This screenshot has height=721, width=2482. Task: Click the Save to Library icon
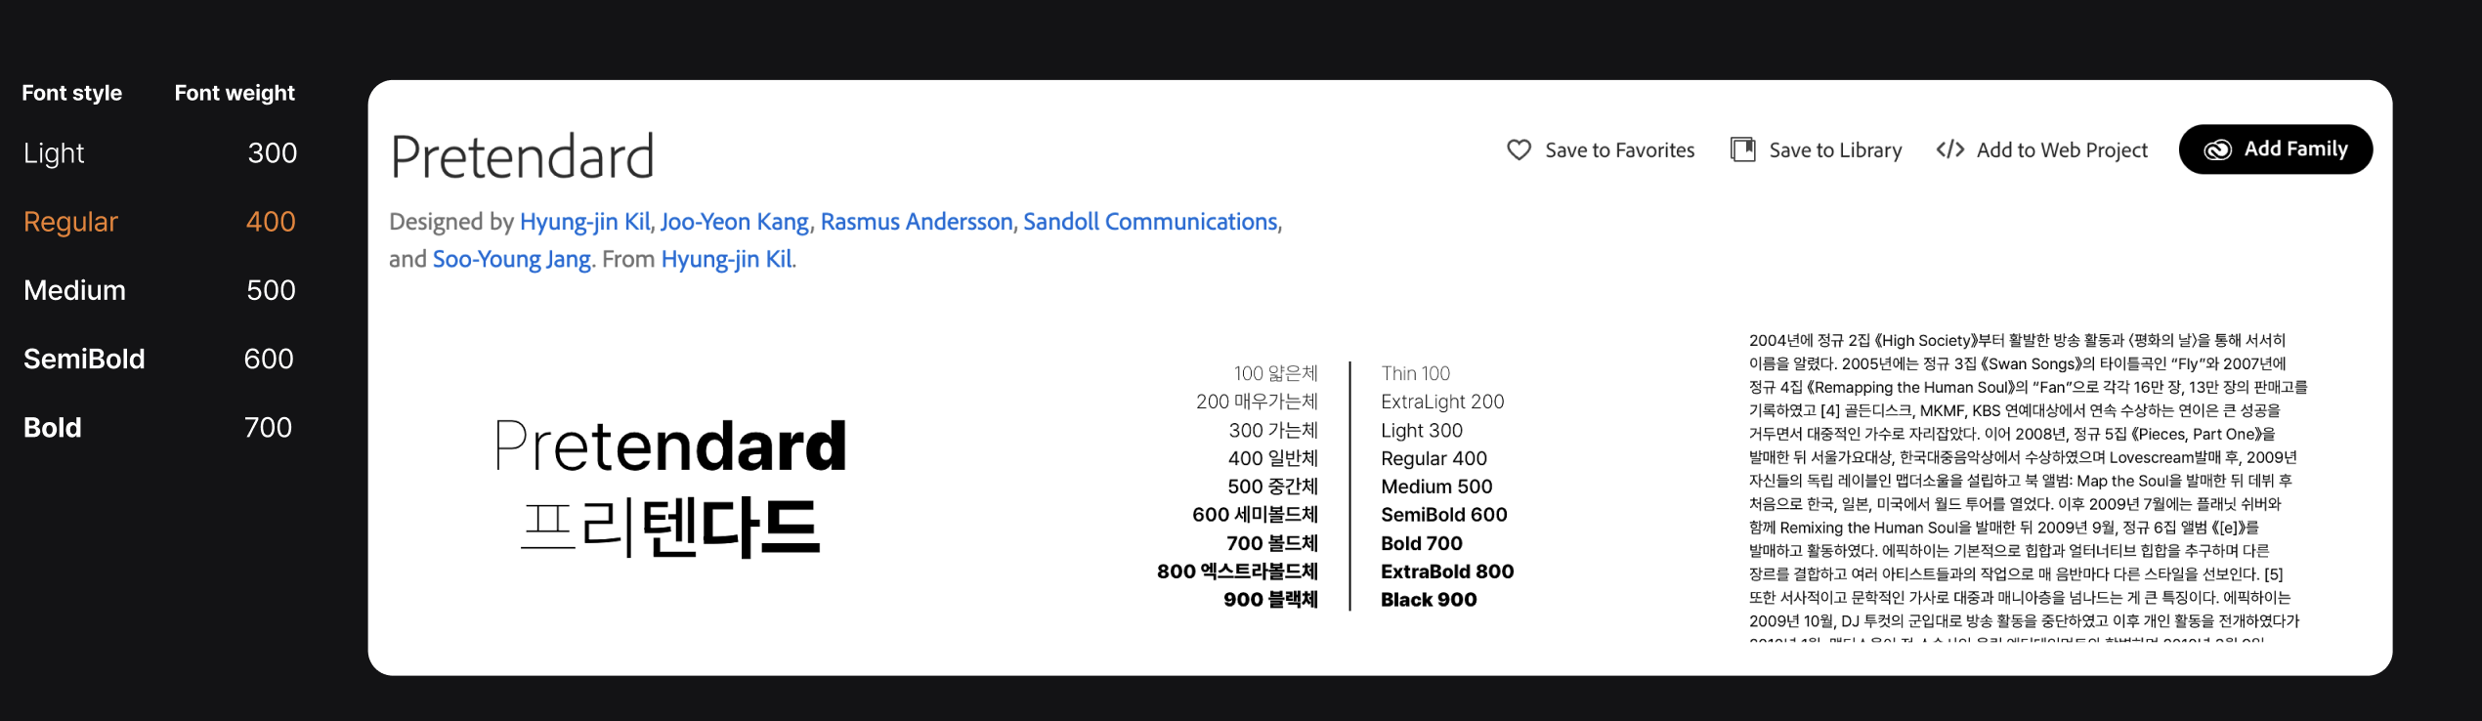coord(1743,149)
